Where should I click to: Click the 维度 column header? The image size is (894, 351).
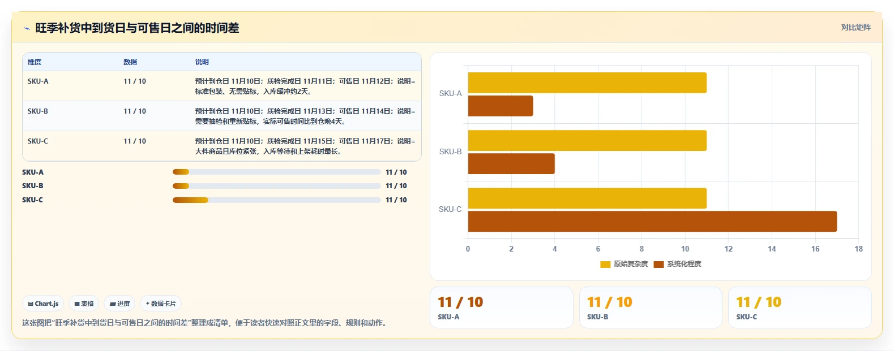pos(35,62)
